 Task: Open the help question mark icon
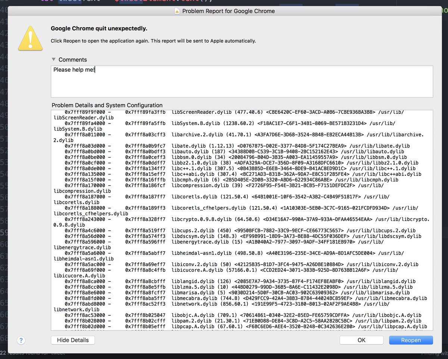point(21,340)
